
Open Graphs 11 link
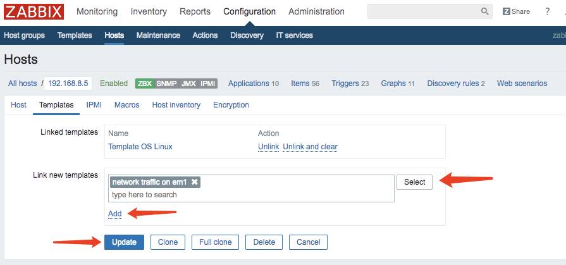398,83
